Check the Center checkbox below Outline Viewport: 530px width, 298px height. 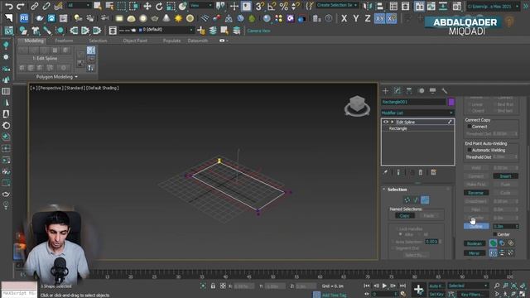click(495, 234)
